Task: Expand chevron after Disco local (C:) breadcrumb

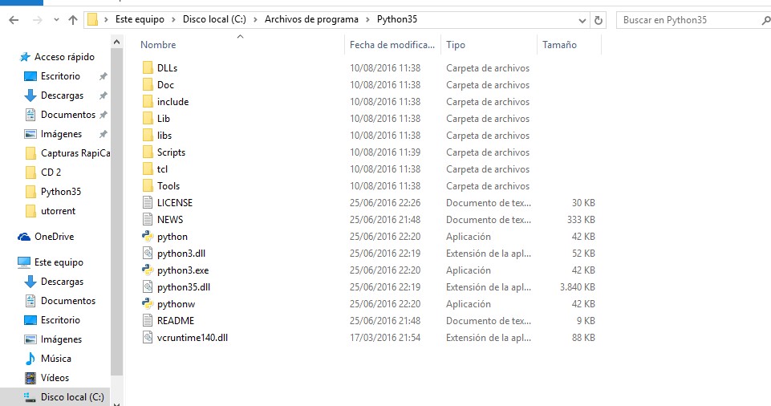Action: (255, 20)
